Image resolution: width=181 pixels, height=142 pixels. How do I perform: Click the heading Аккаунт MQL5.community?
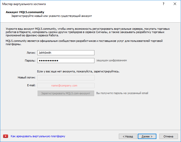(x=25, y=12)
